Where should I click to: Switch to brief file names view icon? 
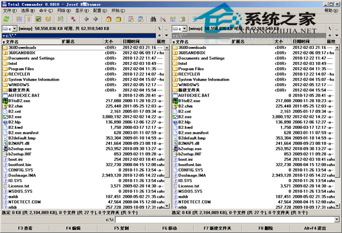tap(19, 19)
